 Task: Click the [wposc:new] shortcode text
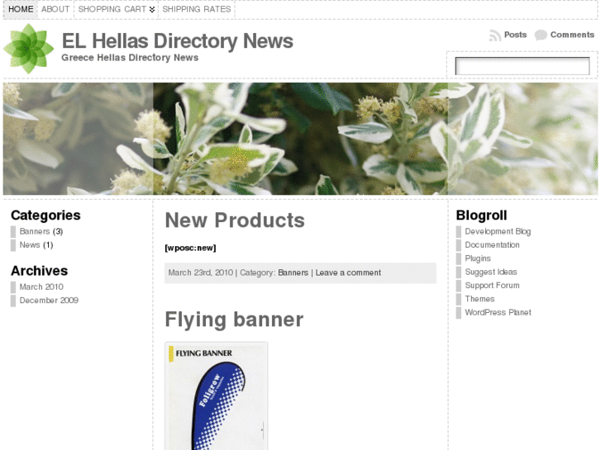pyautogui.click(x=190, y=249)
